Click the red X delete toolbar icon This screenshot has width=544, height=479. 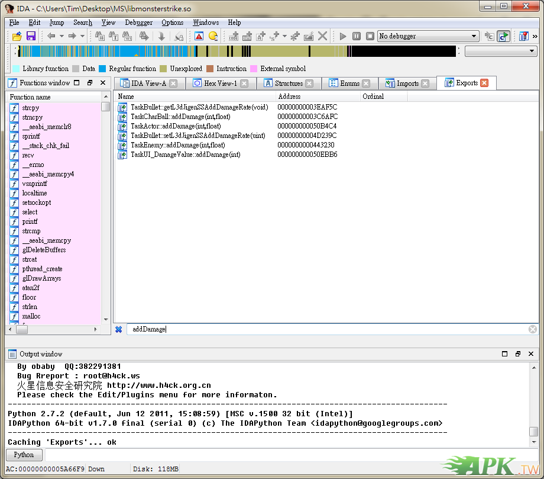pos(322,37)
